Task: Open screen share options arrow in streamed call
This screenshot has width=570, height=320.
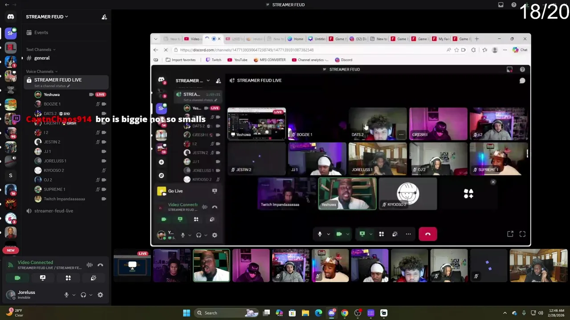Action: click(371, 234)
